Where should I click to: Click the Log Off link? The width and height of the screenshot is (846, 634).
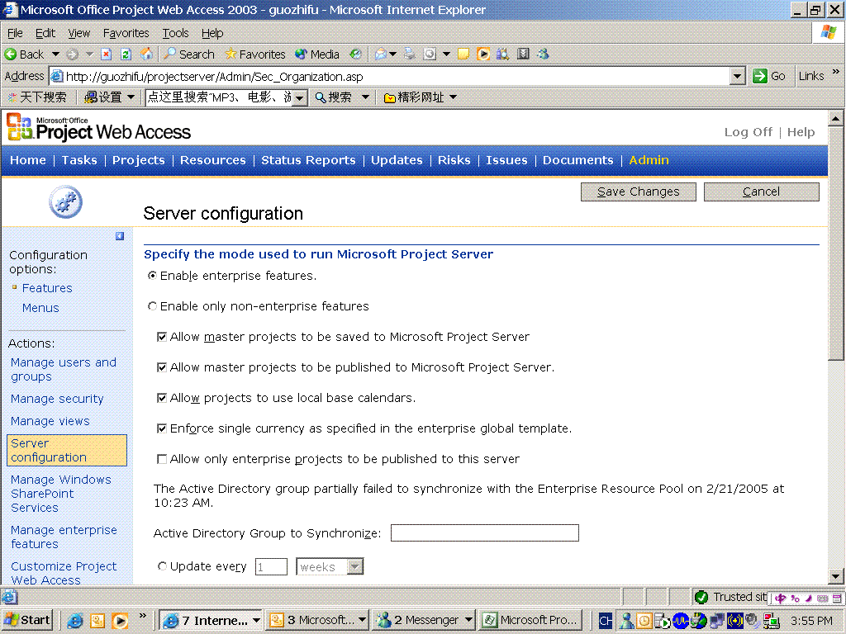(749, 132)
